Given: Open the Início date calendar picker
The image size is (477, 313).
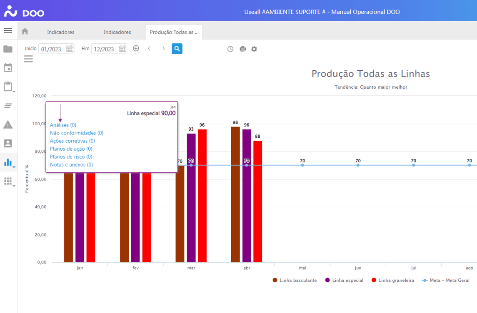Looking at the screenshot, I should pyautogui.click(x=70, y=49).
